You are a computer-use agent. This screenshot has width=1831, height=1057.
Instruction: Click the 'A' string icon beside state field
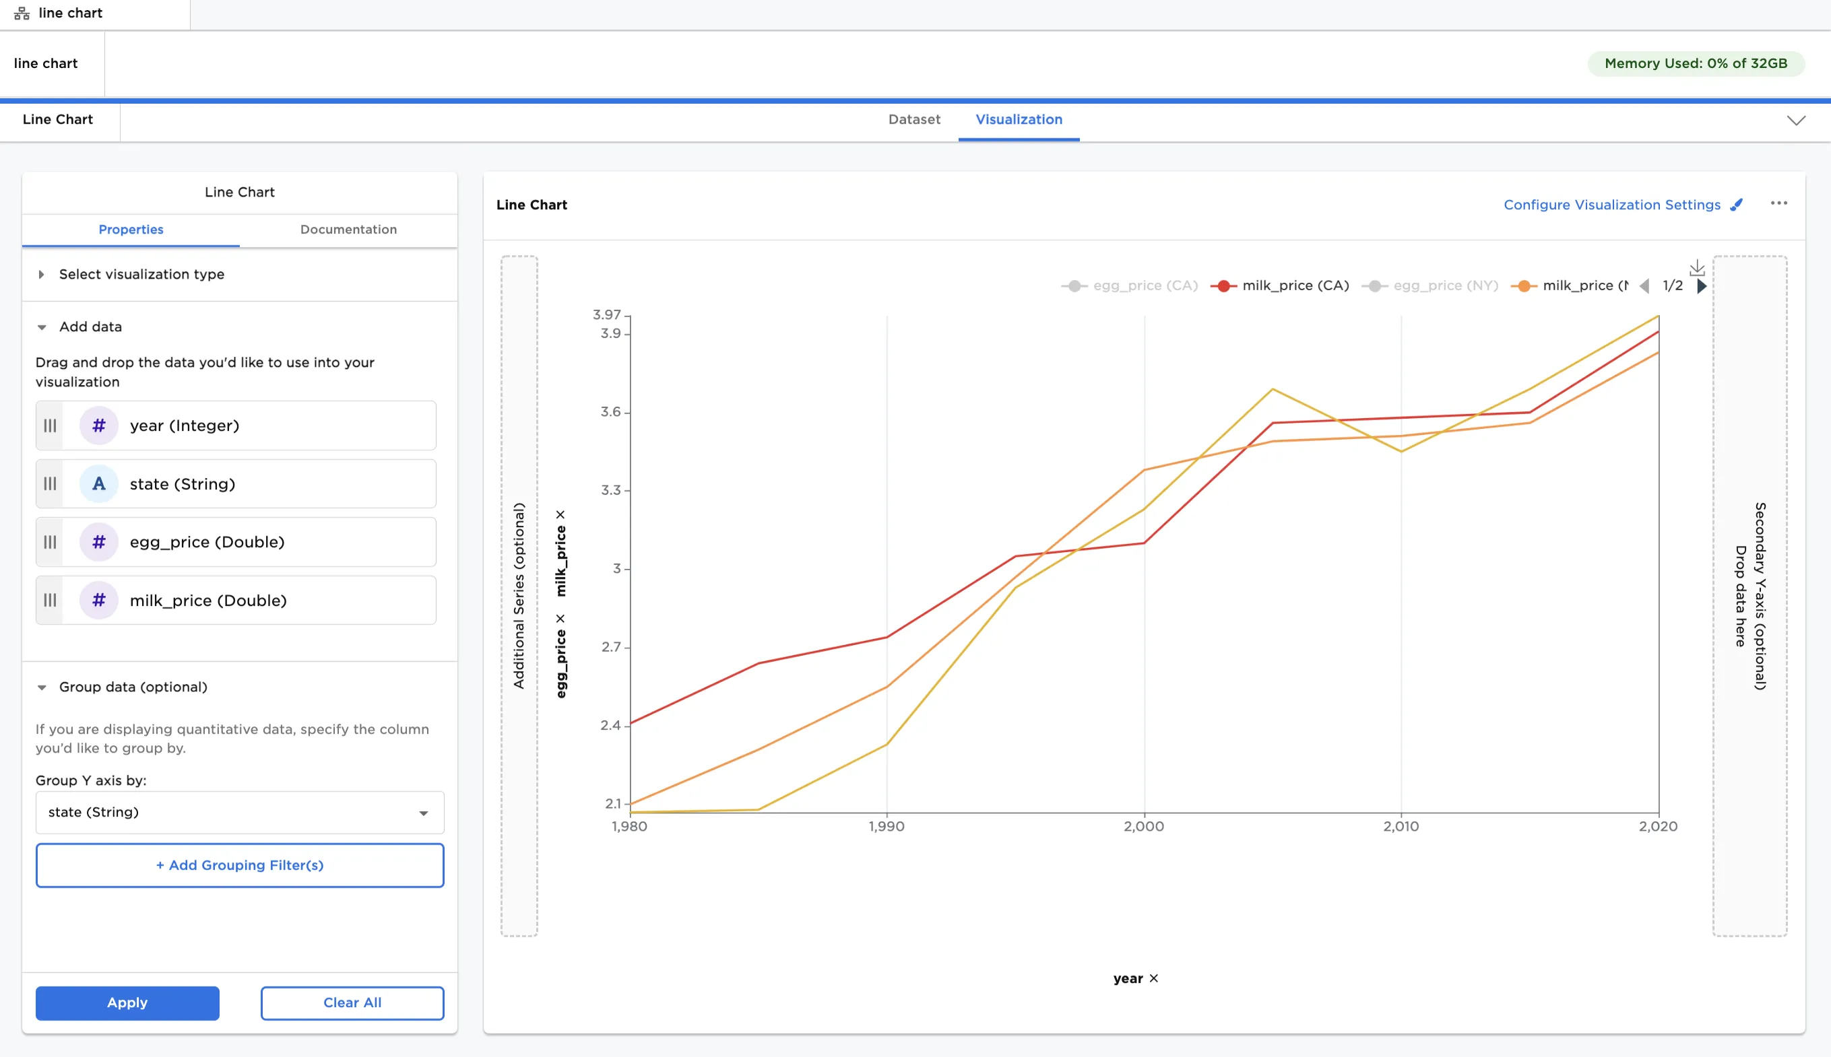pyautogui.click(x=99, y=483)
